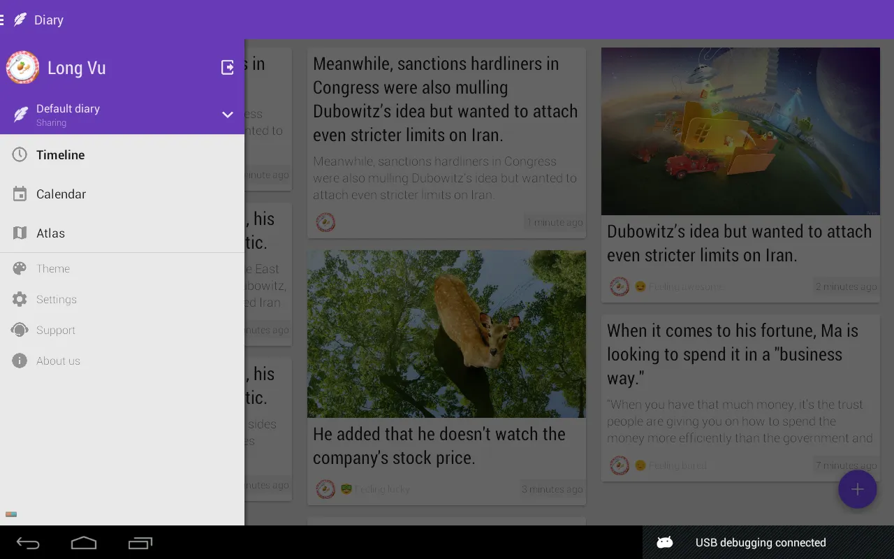This screenshot has height=559, width=894.
Task: Click the Settings gear icon
Action: (20, 300)
